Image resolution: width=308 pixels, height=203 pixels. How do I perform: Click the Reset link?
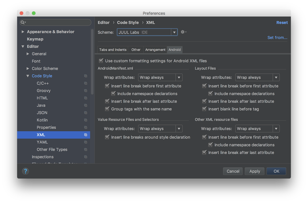282,23
